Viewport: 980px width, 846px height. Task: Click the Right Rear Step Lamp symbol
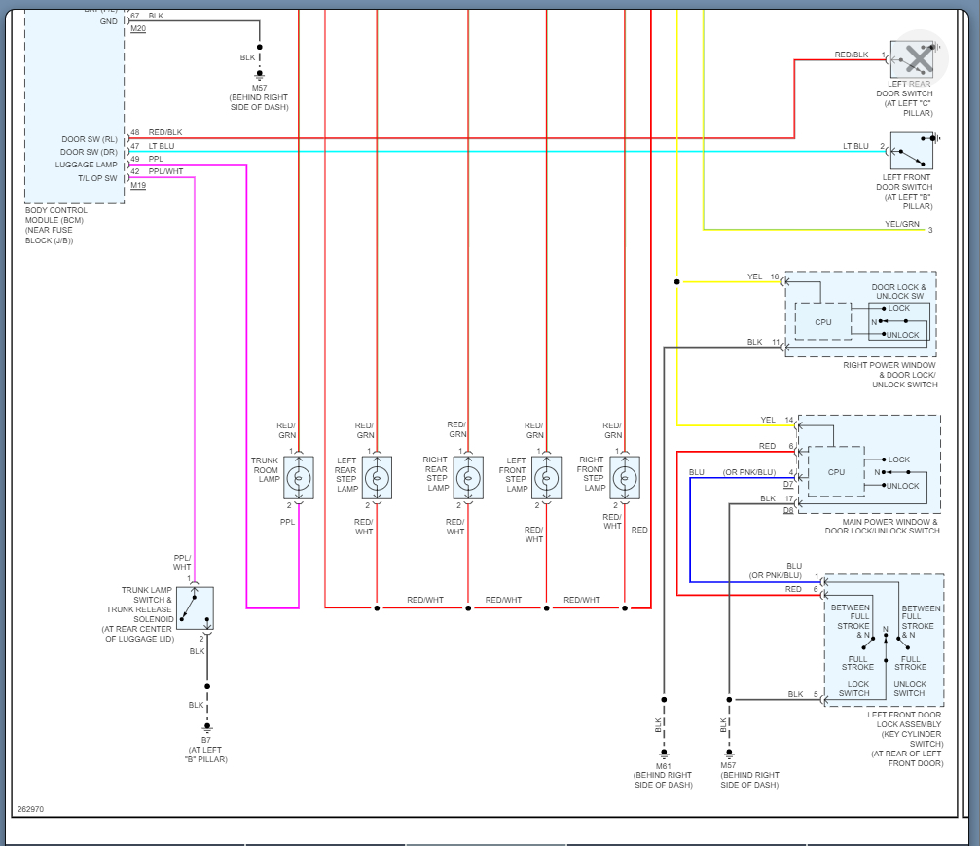[x=468, y=478]
